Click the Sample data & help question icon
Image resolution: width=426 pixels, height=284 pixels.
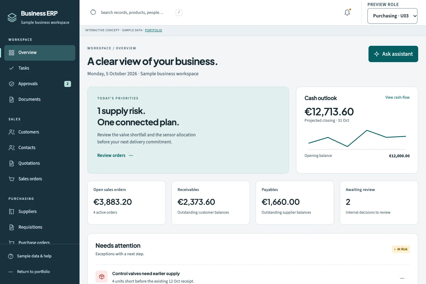click(11, 256)
